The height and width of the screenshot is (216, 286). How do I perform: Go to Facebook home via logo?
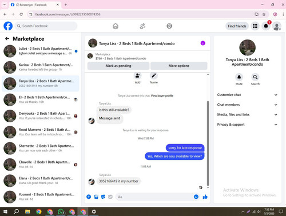coord(8,26)
